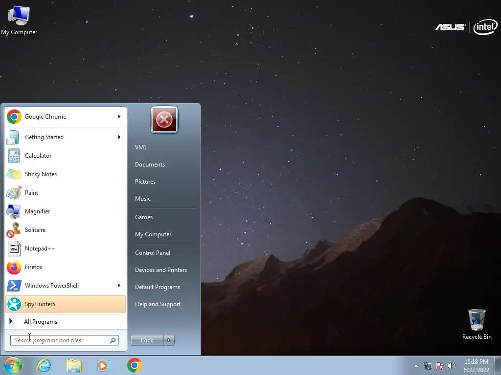Launch Firefox browser icon
This screenshot has width=501, height=375.
(14, 267)
